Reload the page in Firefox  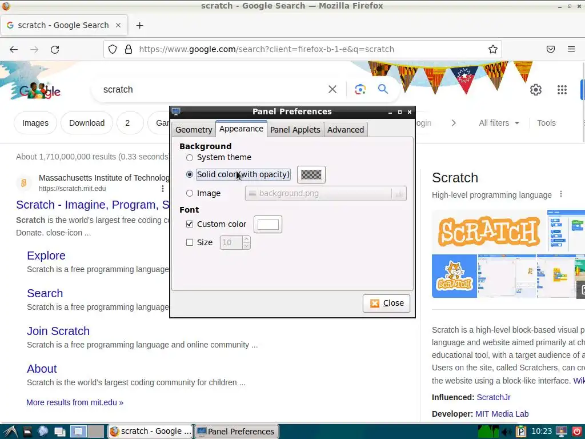tap(55, 49)
